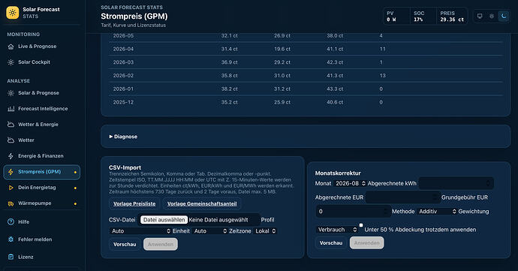Screen dimensions: 518x271
Task: Click the '36.9 ct' value in row 2026-03
Action: tap(229, 62)
